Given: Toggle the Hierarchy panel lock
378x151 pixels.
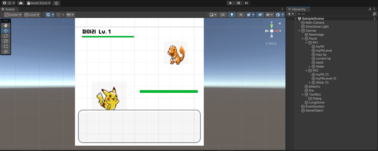Looking at the screenshot, I should [370, 9].
